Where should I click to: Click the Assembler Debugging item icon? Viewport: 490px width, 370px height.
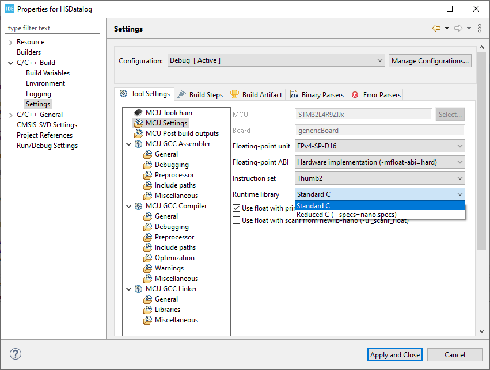click(x=148, y=165)
